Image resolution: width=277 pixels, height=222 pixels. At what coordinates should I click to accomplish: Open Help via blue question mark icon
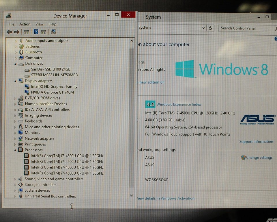(x=36, y=32)
